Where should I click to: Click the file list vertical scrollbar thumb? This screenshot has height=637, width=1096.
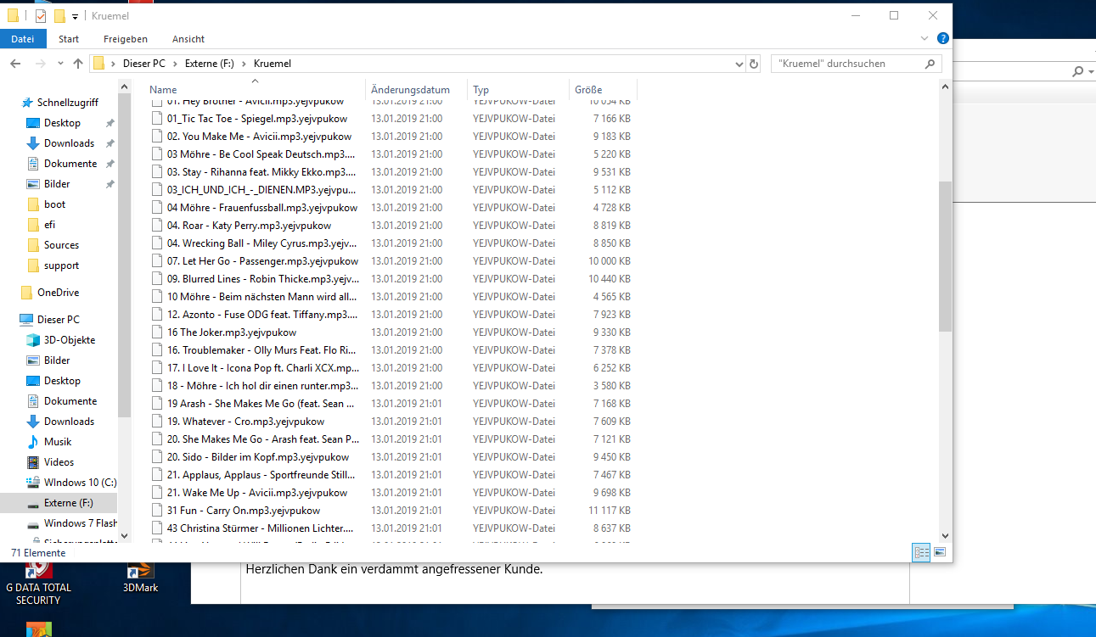(x=946, y=255)
